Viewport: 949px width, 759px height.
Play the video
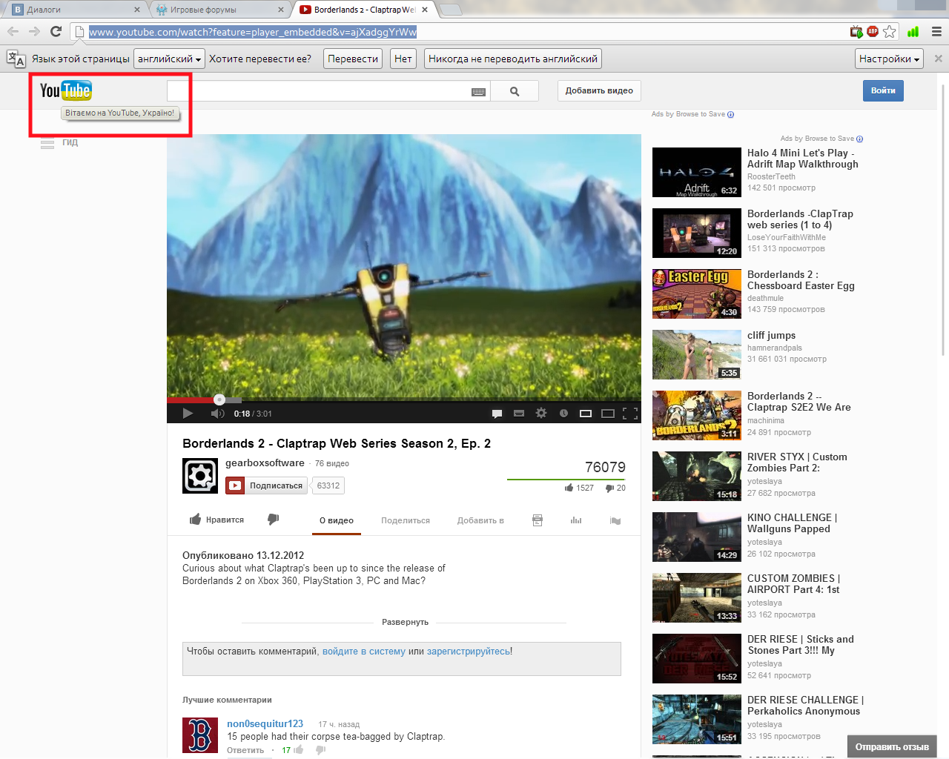click(188, 414)
